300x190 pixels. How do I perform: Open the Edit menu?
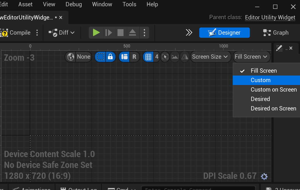coord(4,4)
